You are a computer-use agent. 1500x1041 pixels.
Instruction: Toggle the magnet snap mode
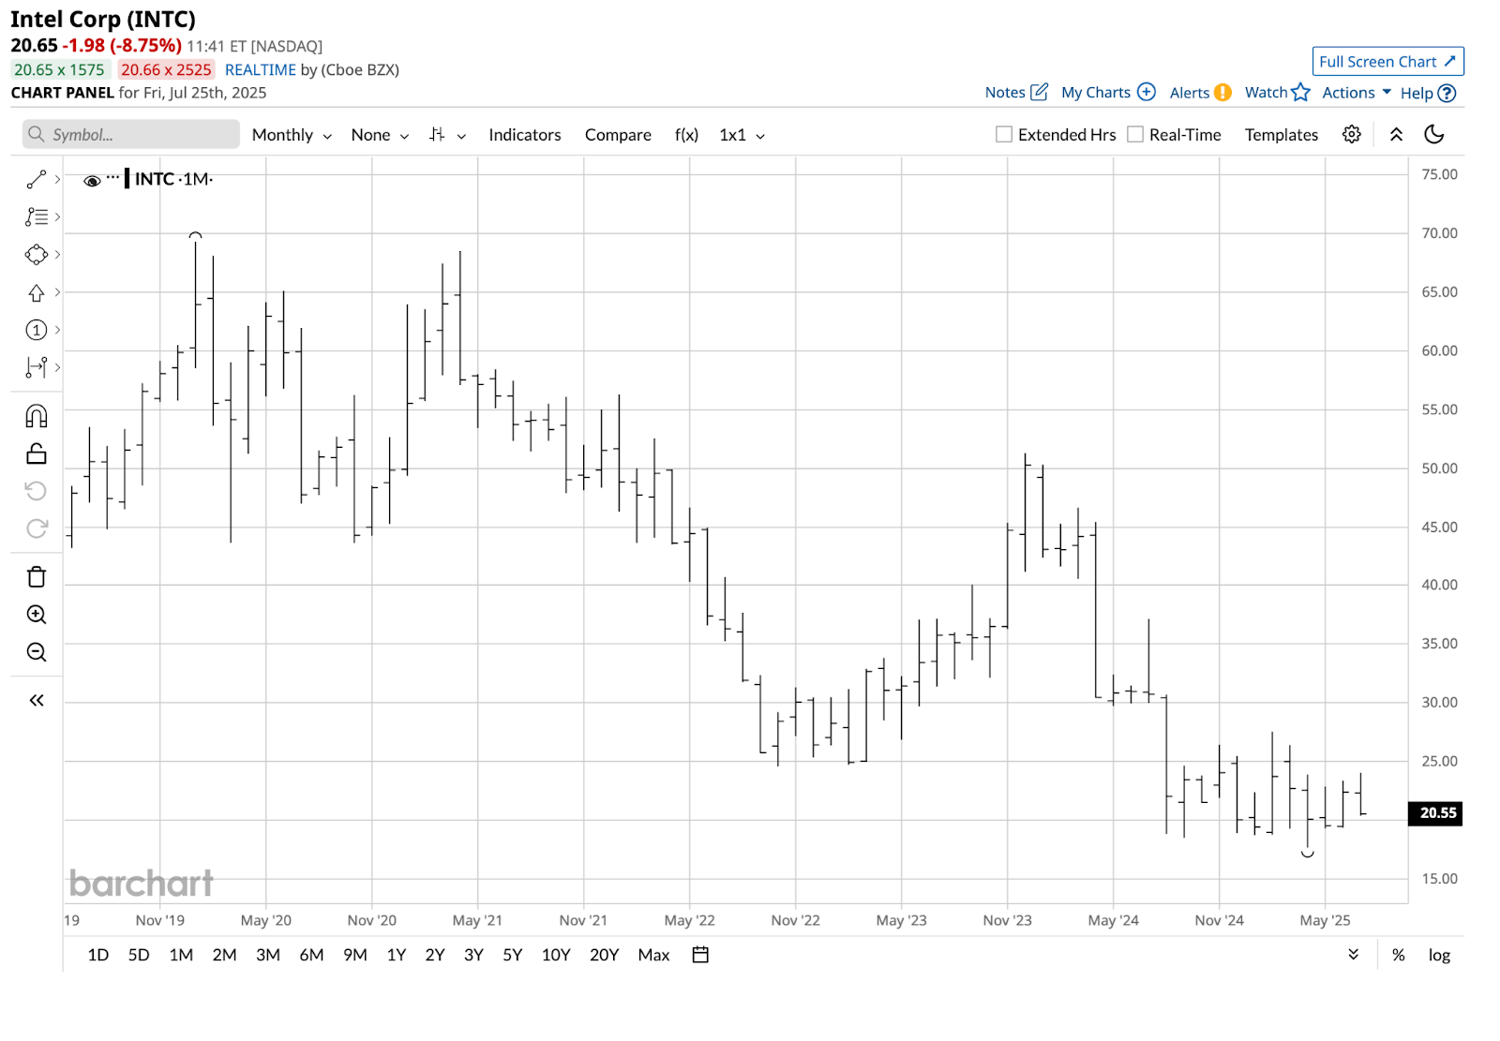(x=36, y=416)
